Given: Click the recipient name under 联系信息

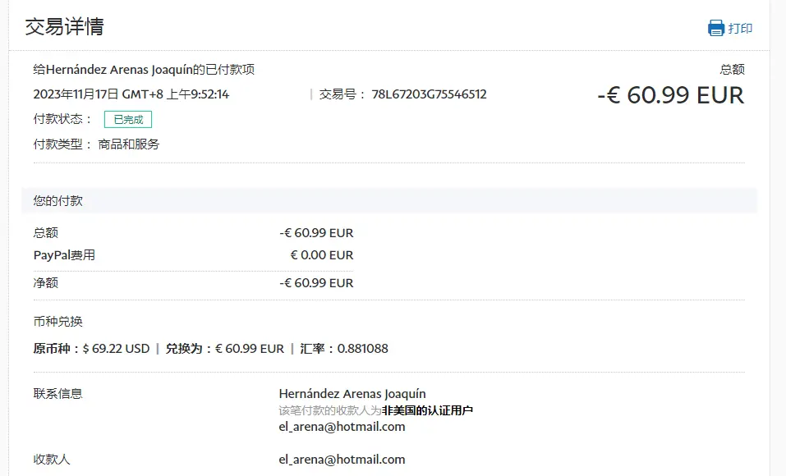Looking at the screenshot, I should [x=352, y=394].
